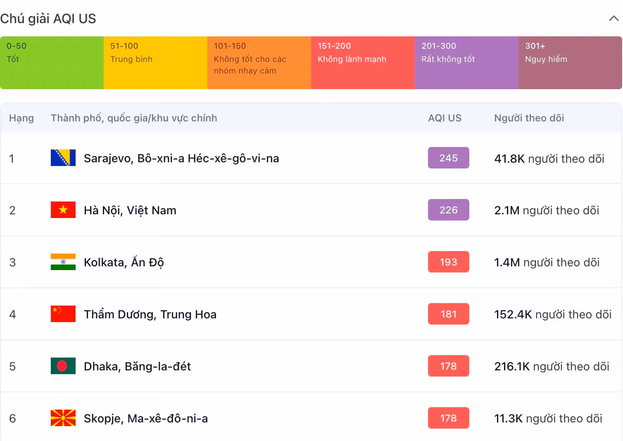623x441 pixels.
Task: Click the 226 AQI badge for Hà Nội
Action: [x=448, y=210]
